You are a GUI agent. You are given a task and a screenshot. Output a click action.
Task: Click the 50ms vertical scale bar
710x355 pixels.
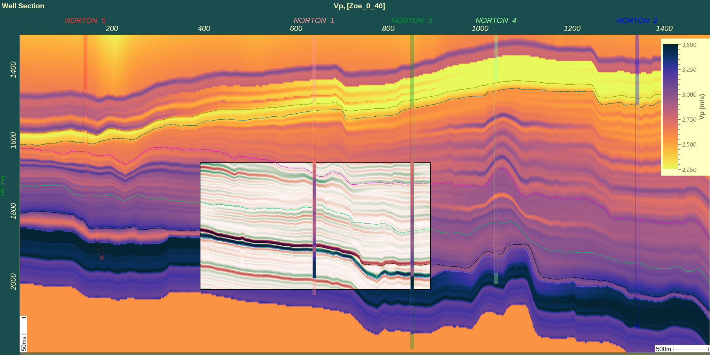point(24,334)
